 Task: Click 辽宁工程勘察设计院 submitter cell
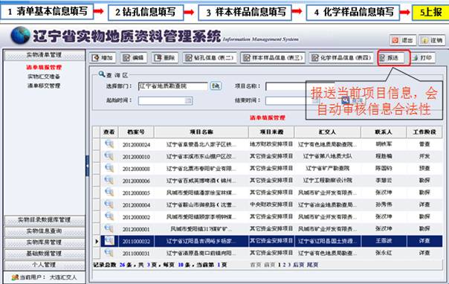tap(327, 181)
